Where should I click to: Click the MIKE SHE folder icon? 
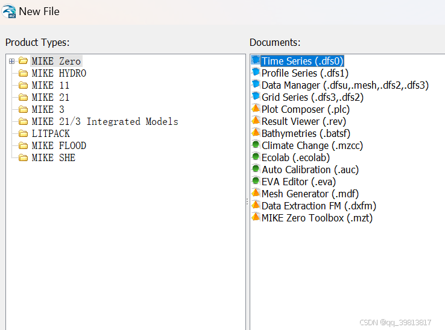23,157
